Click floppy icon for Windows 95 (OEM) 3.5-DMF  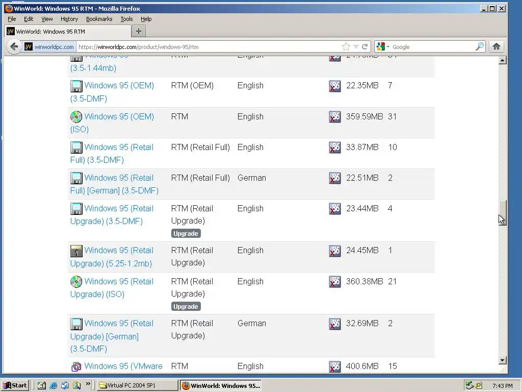76,86
